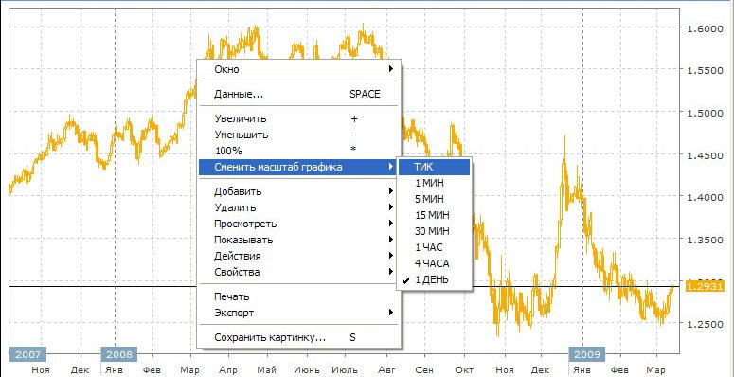734x377 pixels.
Task: Select Печать from context menu
Action: coord(298,296)
